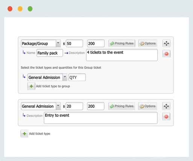Click the 'Select the ticket types and quantities' text
The width and height of the screenshot is (193, 161).
coord(61,68)
